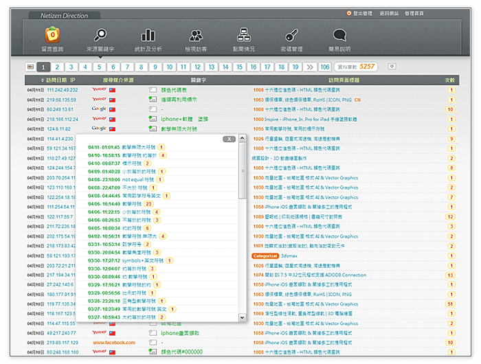The image size is (481, 364).
Task: Click the 簡易說明 speech bubble icon
Action: [x=339, y=36]
